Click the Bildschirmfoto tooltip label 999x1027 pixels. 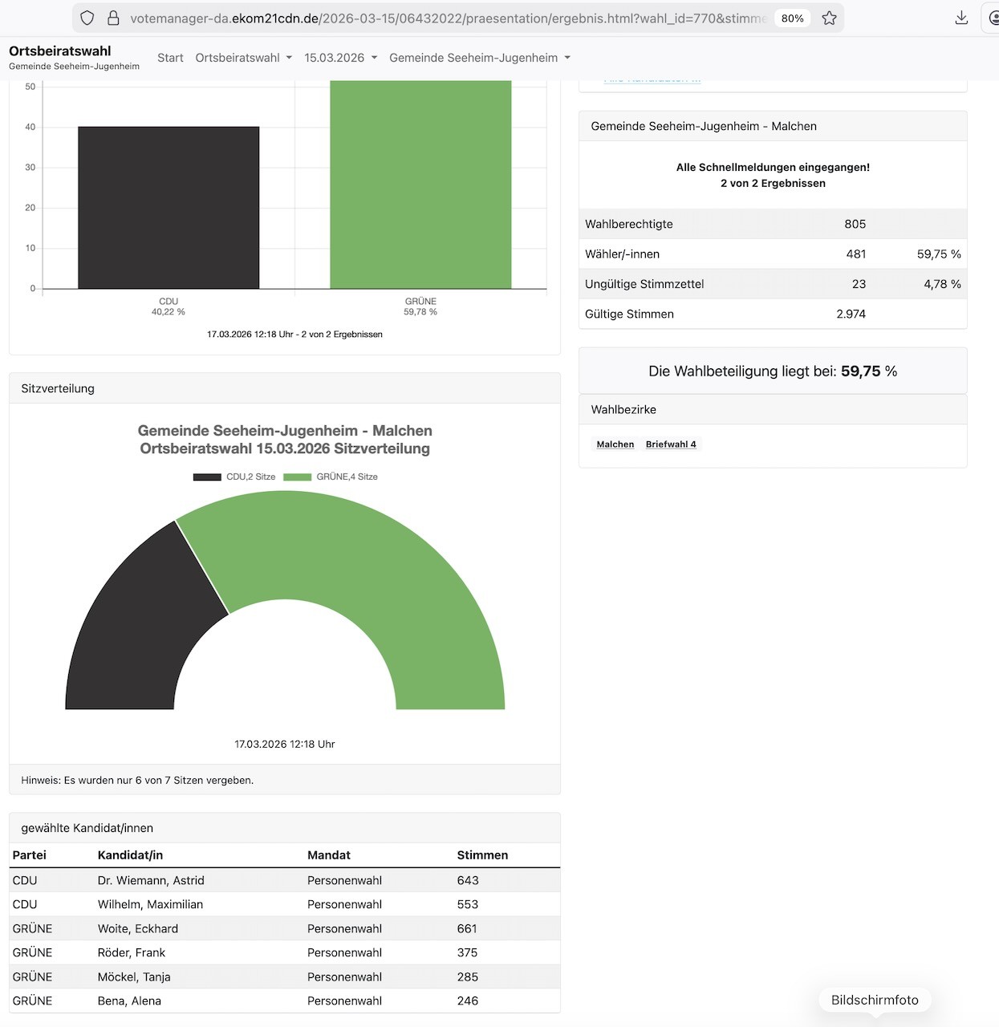click(x=875, y=1000)
